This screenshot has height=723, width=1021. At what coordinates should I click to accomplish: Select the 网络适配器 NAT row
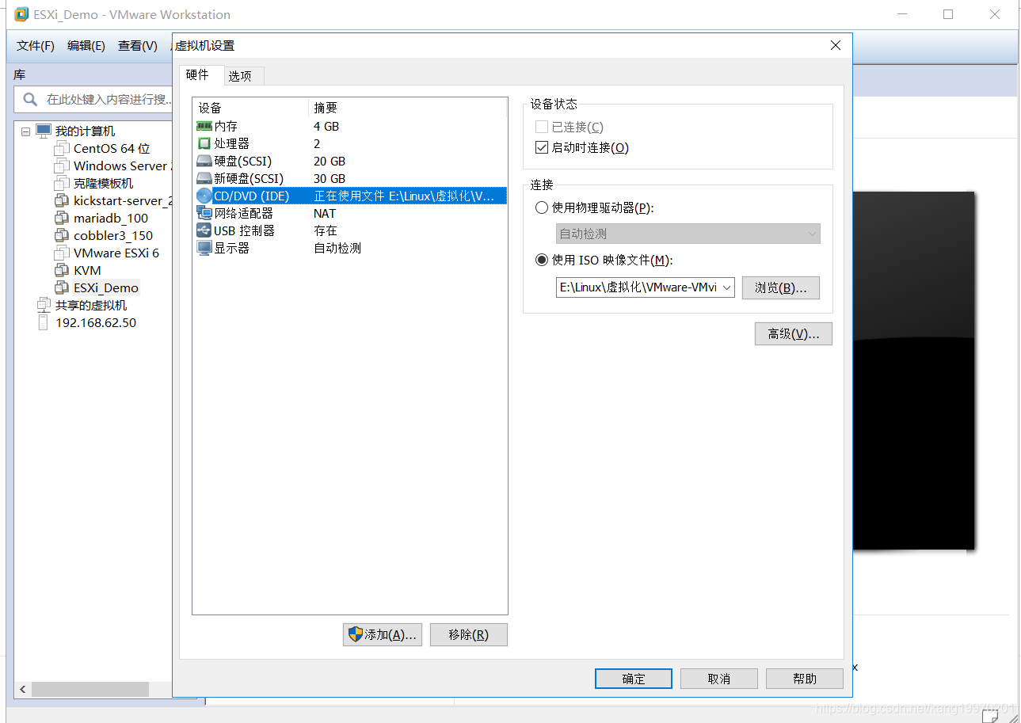coord(350,213)
